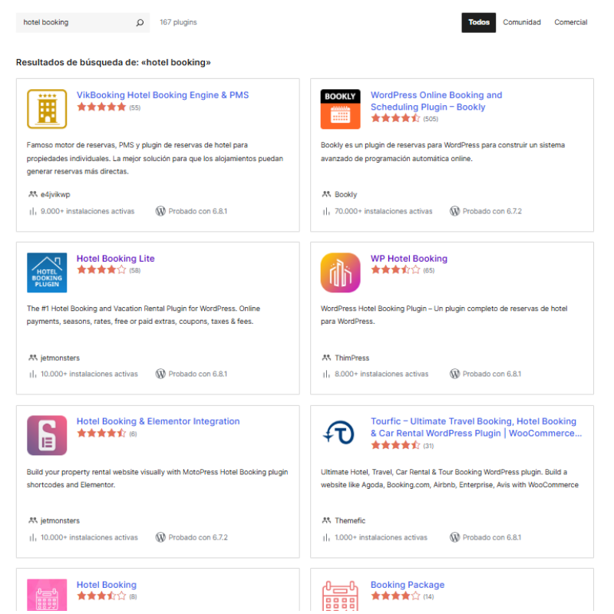Image resolution: width=614 pixels, height=614 pixels.
Task: Click the Resultados de búsqueda heading
Action: pos(113,63)
